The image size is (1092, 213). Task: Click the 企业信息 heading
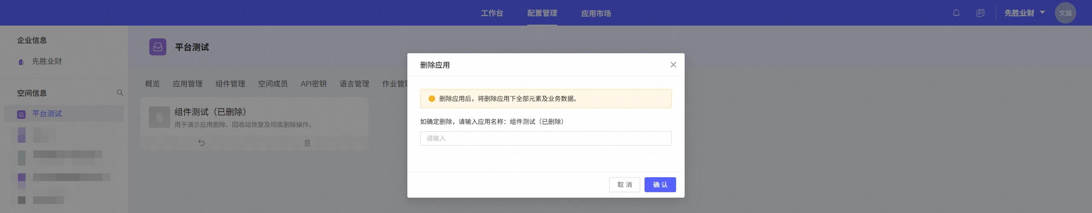click(32, 40)
